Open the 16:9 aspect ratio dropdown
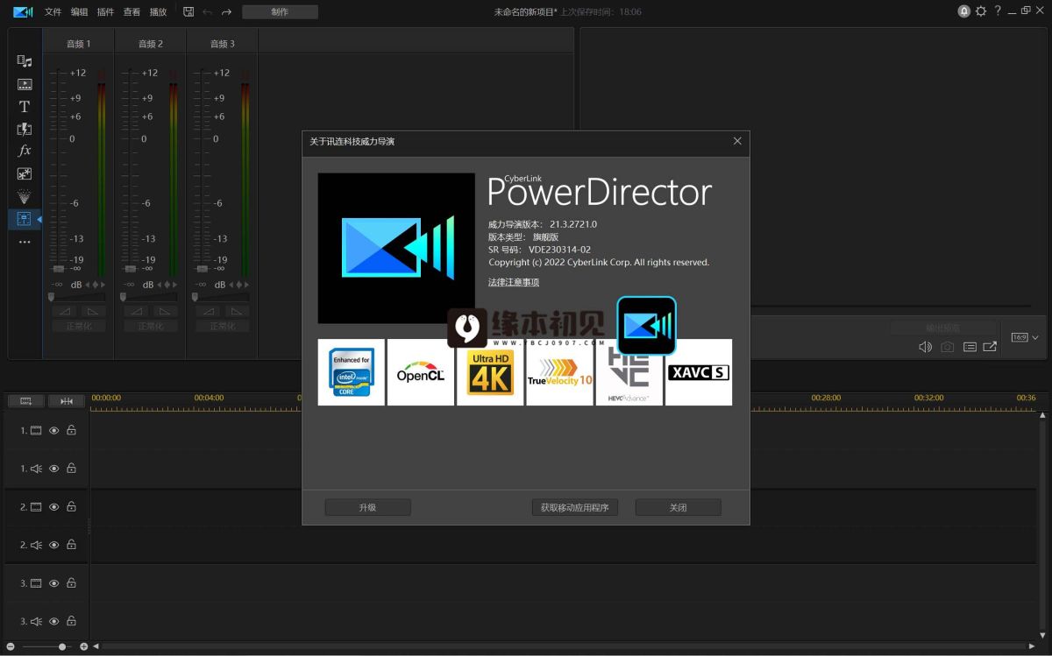This screenshot has height=656, width=1052. tap(1025, 337)
